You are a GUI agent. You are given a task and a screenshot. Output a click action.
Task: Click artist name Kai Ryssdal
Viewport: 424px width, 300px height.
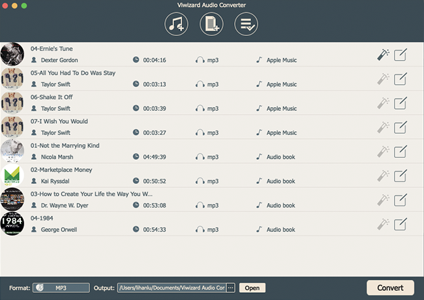click(x=55, y=181)
